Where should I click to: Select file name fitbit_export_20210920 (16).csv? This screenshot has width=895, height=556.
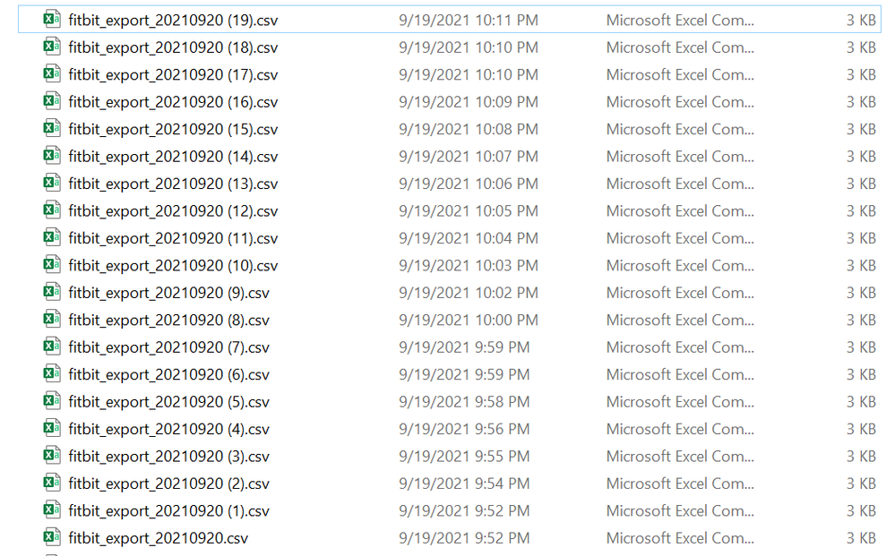click(x=173, y=102)
